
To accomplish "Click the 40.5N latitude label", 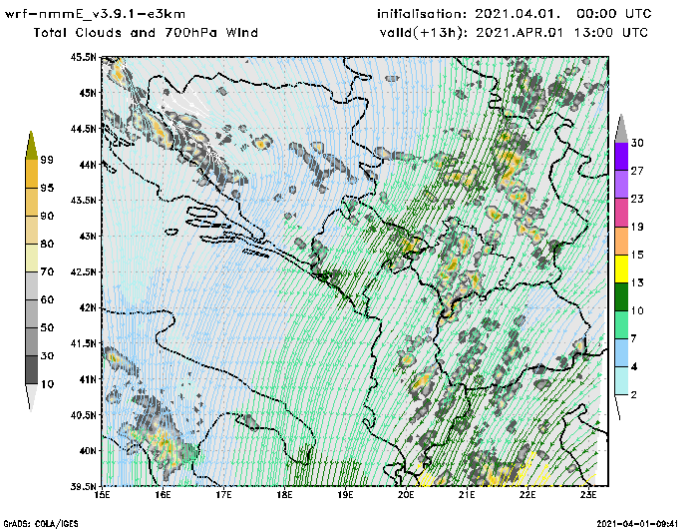I will [x=83, y=415].
